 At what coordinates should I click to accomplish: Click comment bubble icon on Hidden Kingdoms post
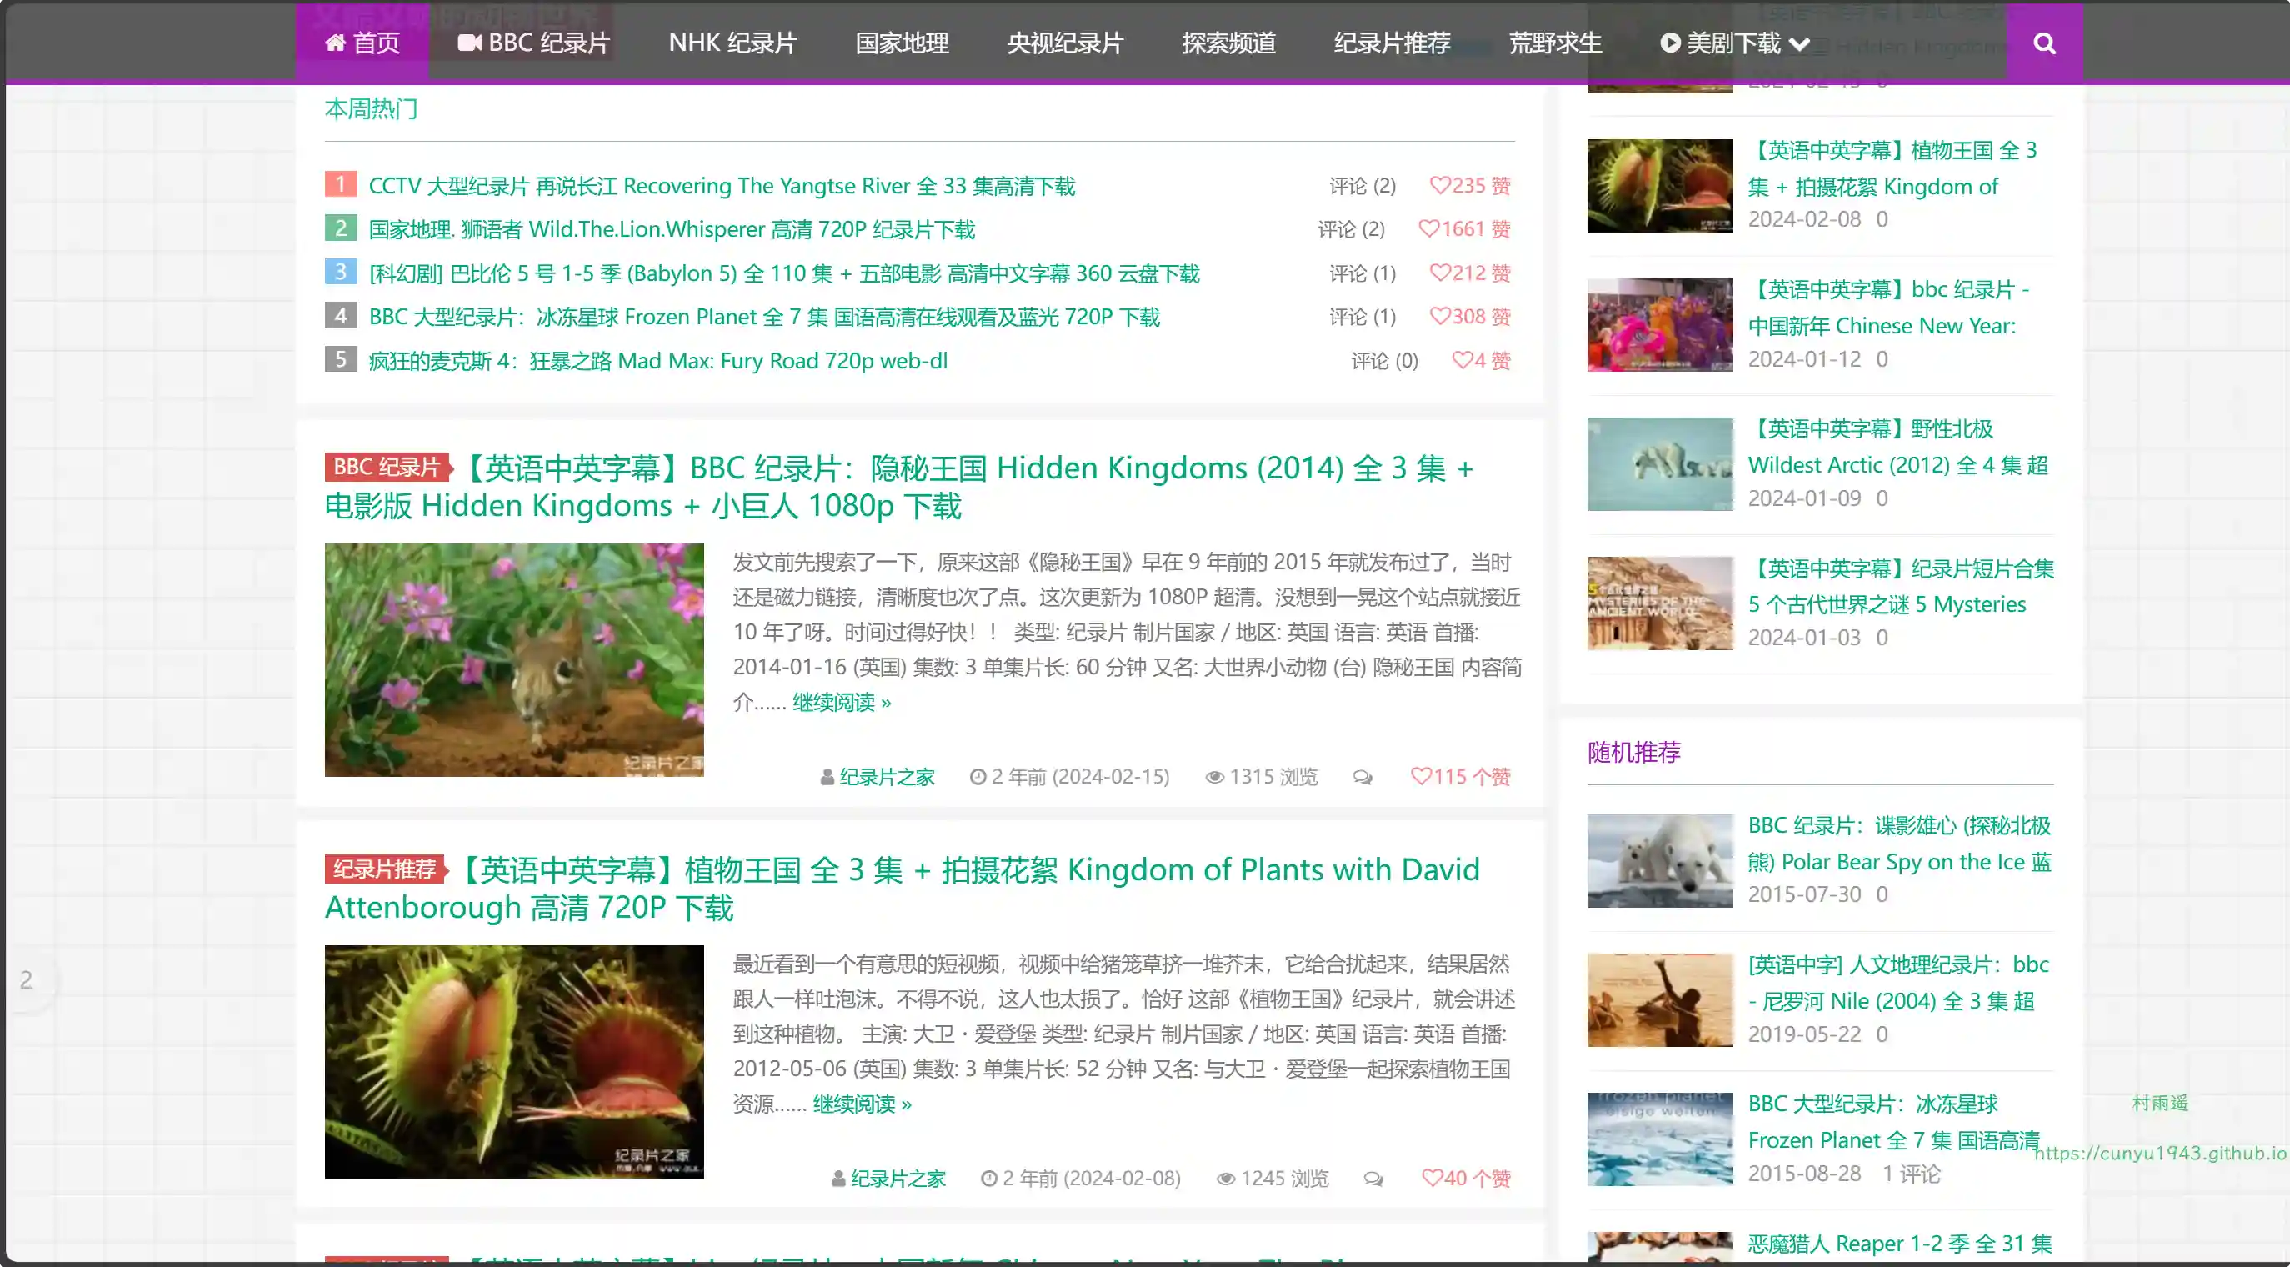tap(1362, 777)
